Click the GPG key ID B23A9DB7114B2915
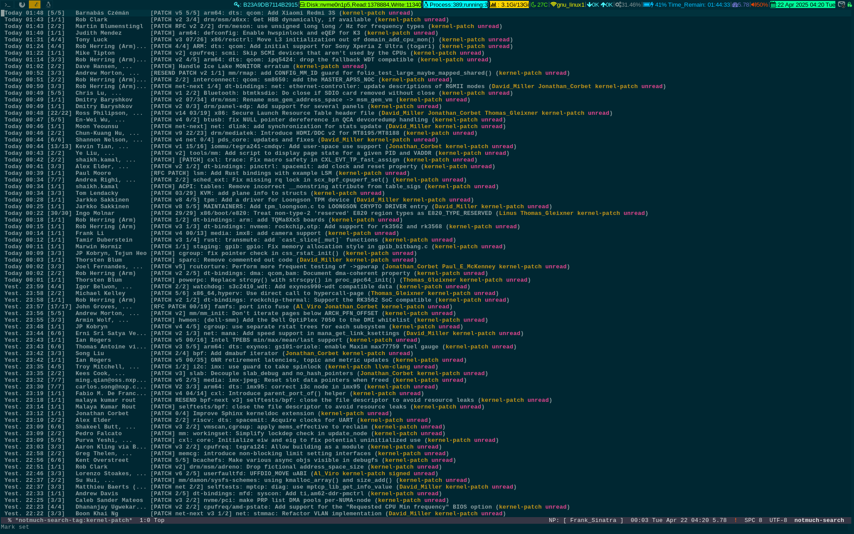This screenshot has width=854, height=534. point(270,4)
